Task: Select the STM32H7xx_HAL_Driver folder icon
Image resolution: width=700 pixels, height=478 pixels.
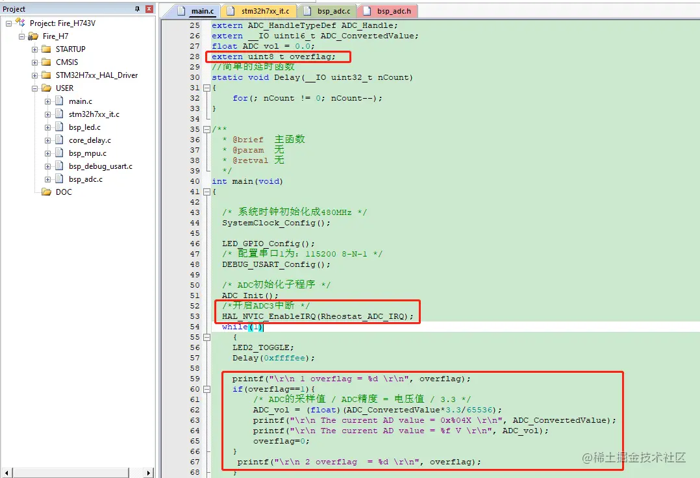Action: 47,75
